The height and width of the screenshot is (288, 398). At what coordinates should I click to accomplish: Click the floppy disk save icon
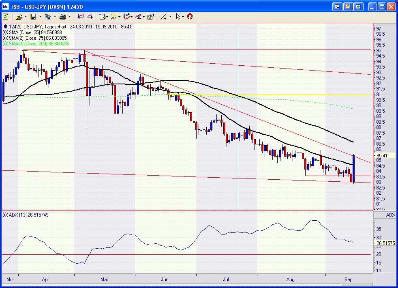[x=33, y=17]
